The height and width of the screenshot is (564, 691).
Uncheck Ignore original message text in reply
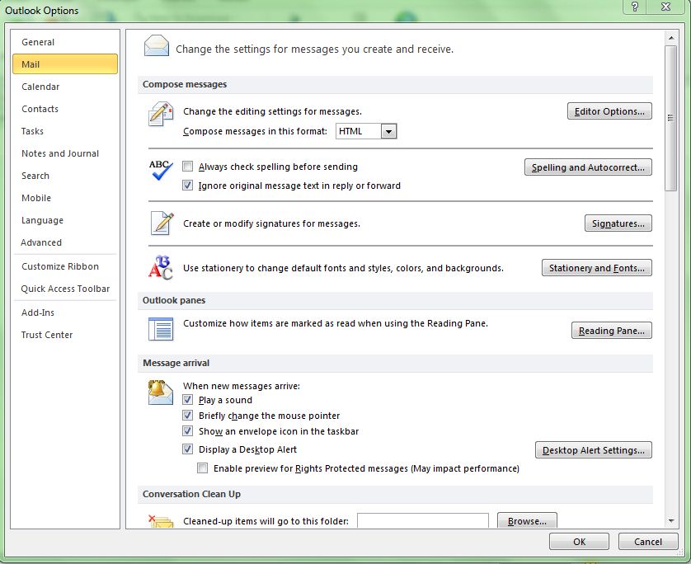coord(188,186)
